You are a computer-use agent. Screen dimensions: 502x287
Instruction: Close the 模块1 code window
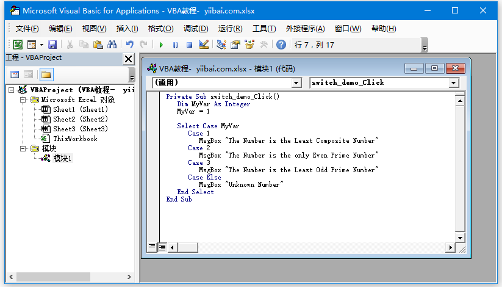click(x=455, y=68)
